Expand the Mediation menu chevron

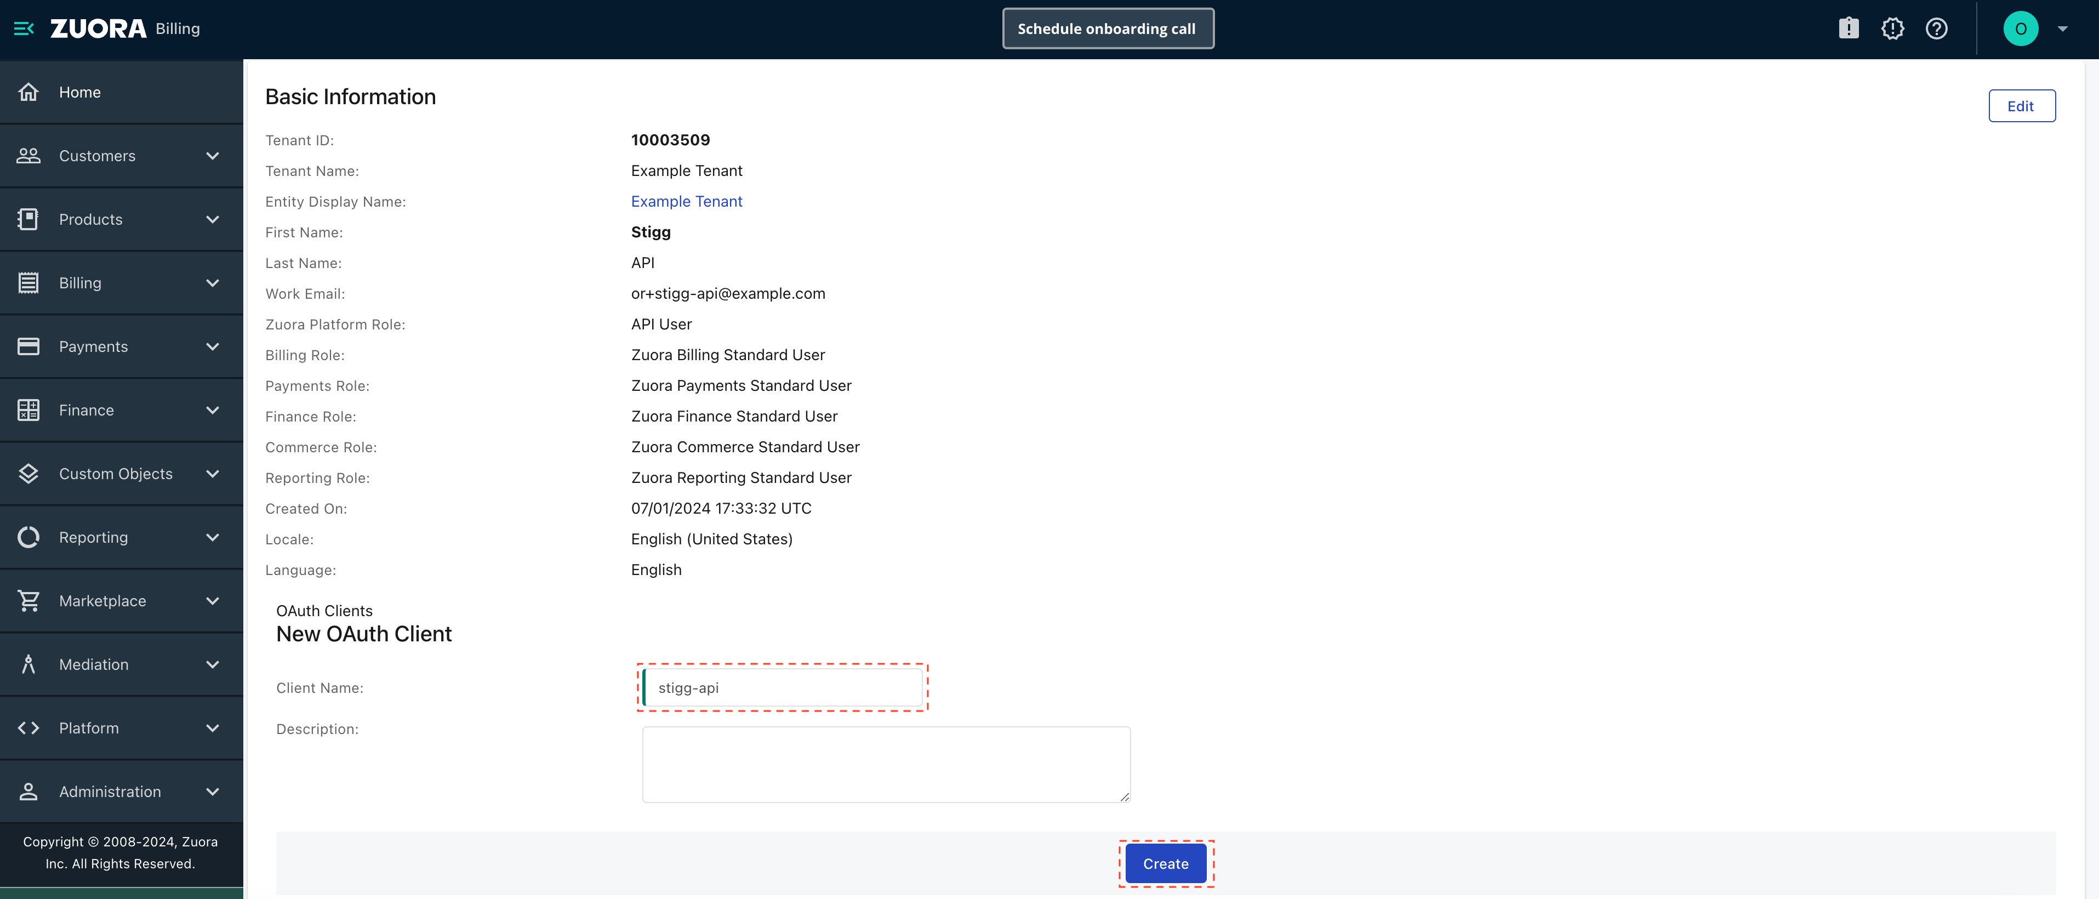point(213,664)
